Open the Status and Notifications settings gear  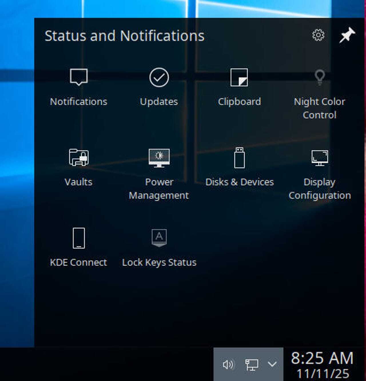pos(318,35)
